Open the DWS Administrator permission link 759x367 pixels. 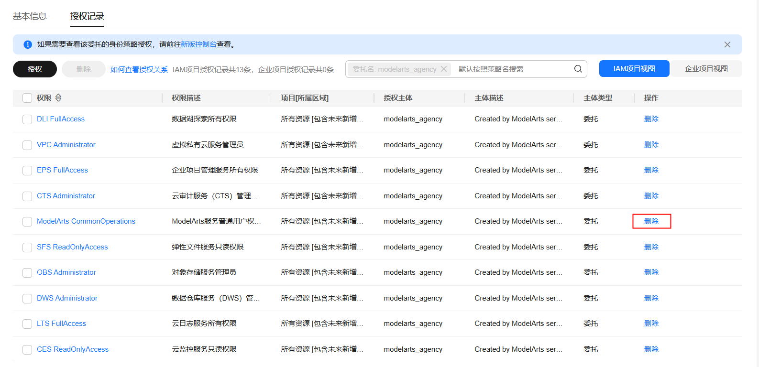click(67, 298)
